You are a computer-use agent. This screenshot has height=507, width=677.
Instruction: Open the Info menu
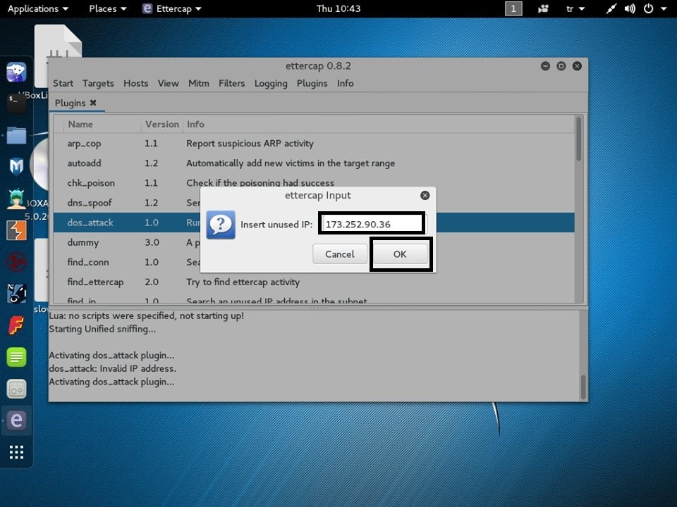point(346,83)
